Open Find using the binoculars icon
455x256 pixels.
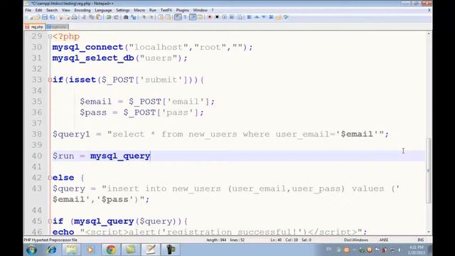pos(126,17)
